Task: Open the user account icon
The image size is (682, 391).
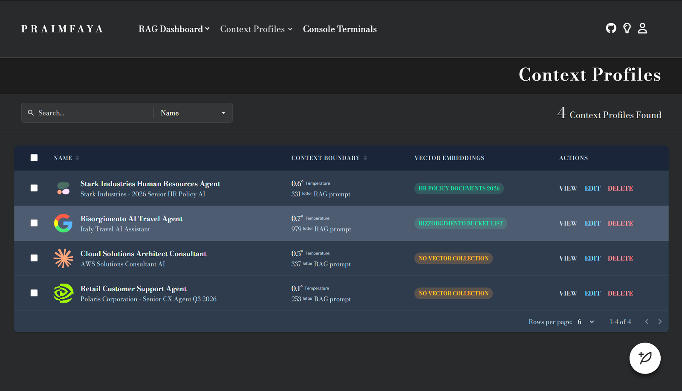Action: tap(642, 28)
